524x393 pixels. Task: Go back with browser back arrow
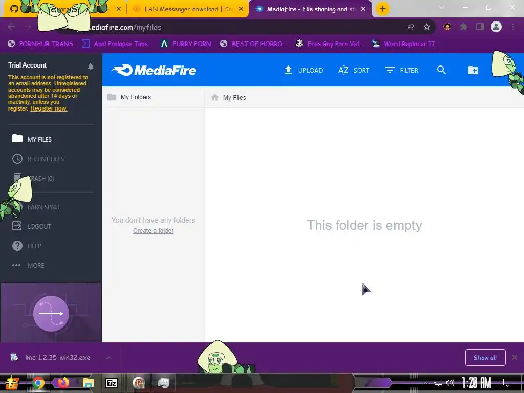coord(11,27)
